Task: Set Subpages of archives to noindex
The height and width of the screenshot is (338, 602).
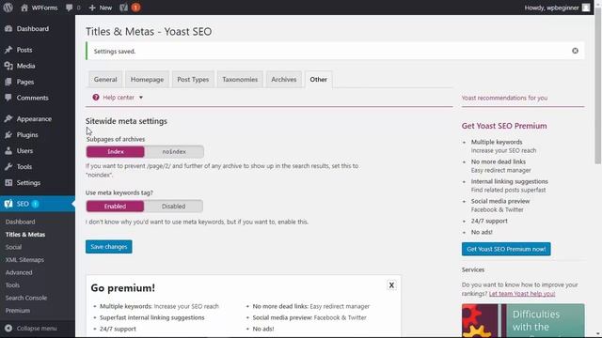Action: 174,152
